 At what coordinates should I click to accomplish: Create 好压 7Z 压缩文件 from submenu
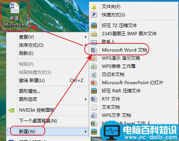(119, 26)
